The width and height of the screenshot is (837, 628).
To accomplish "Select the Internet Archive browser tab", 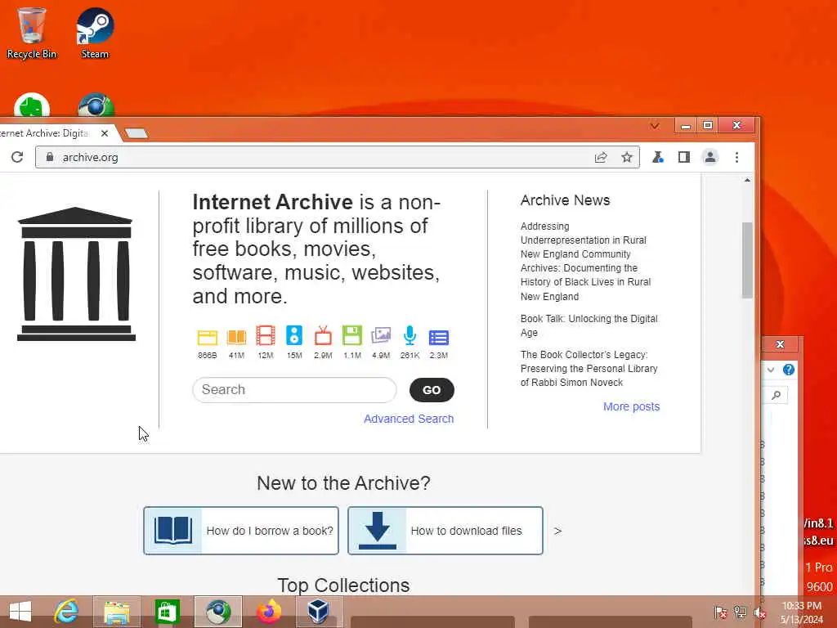I will pos(44,133).
